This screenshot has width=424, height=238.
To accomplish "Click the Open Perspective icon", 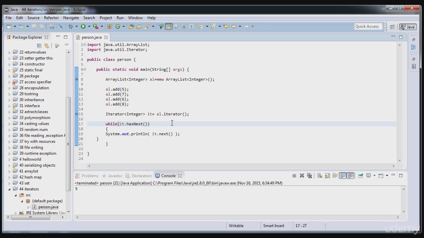I will point(392,27).
